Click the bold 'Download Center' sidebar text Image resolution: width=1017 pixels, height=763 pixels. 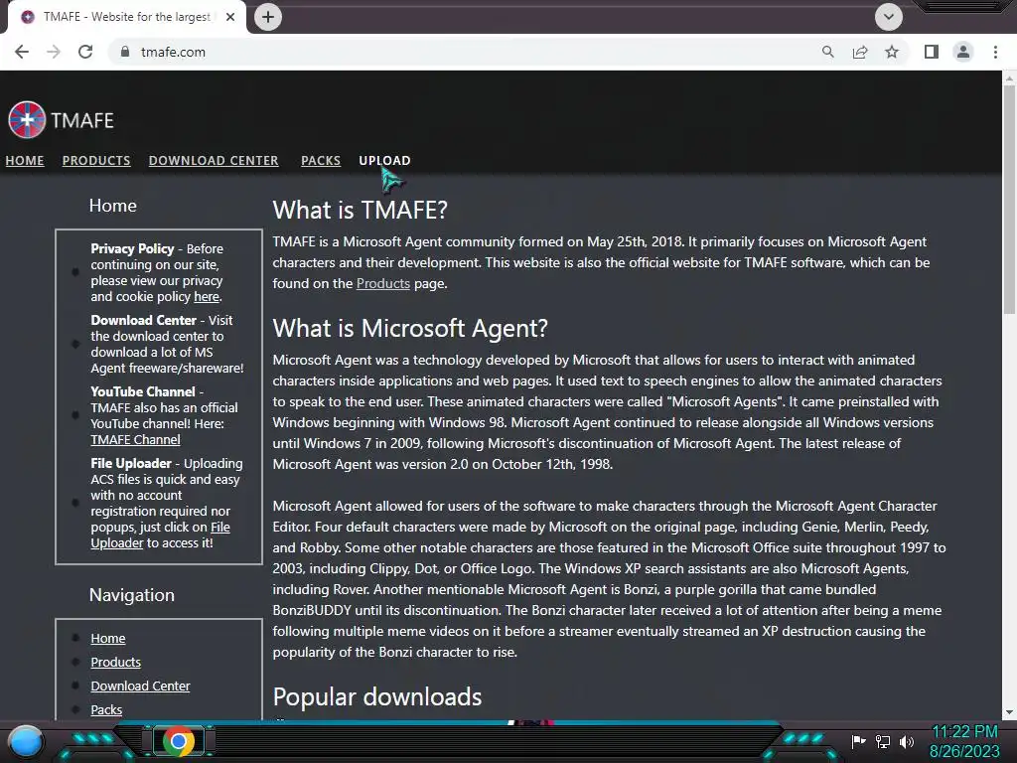(x=143, y=320)
